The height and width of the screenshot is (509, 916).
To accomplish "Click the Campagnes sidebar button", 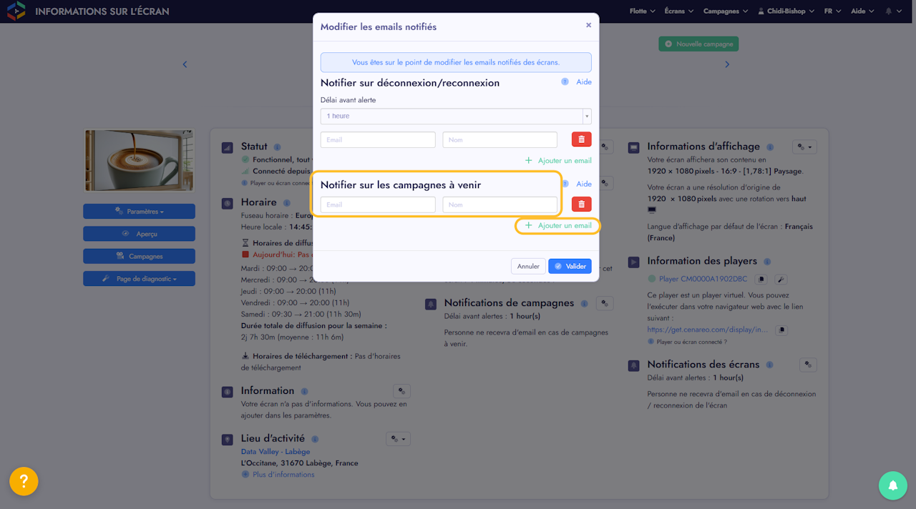I will coord(139,256).
